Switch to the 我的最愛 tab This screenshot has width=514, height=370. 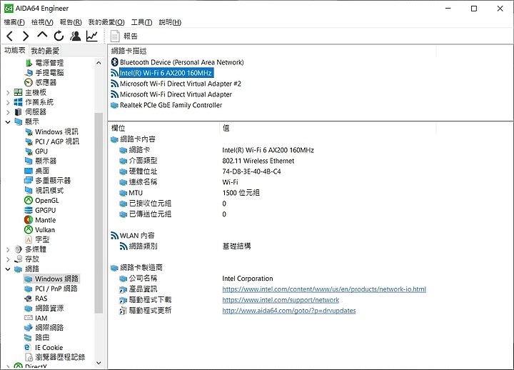pos(45,51)
